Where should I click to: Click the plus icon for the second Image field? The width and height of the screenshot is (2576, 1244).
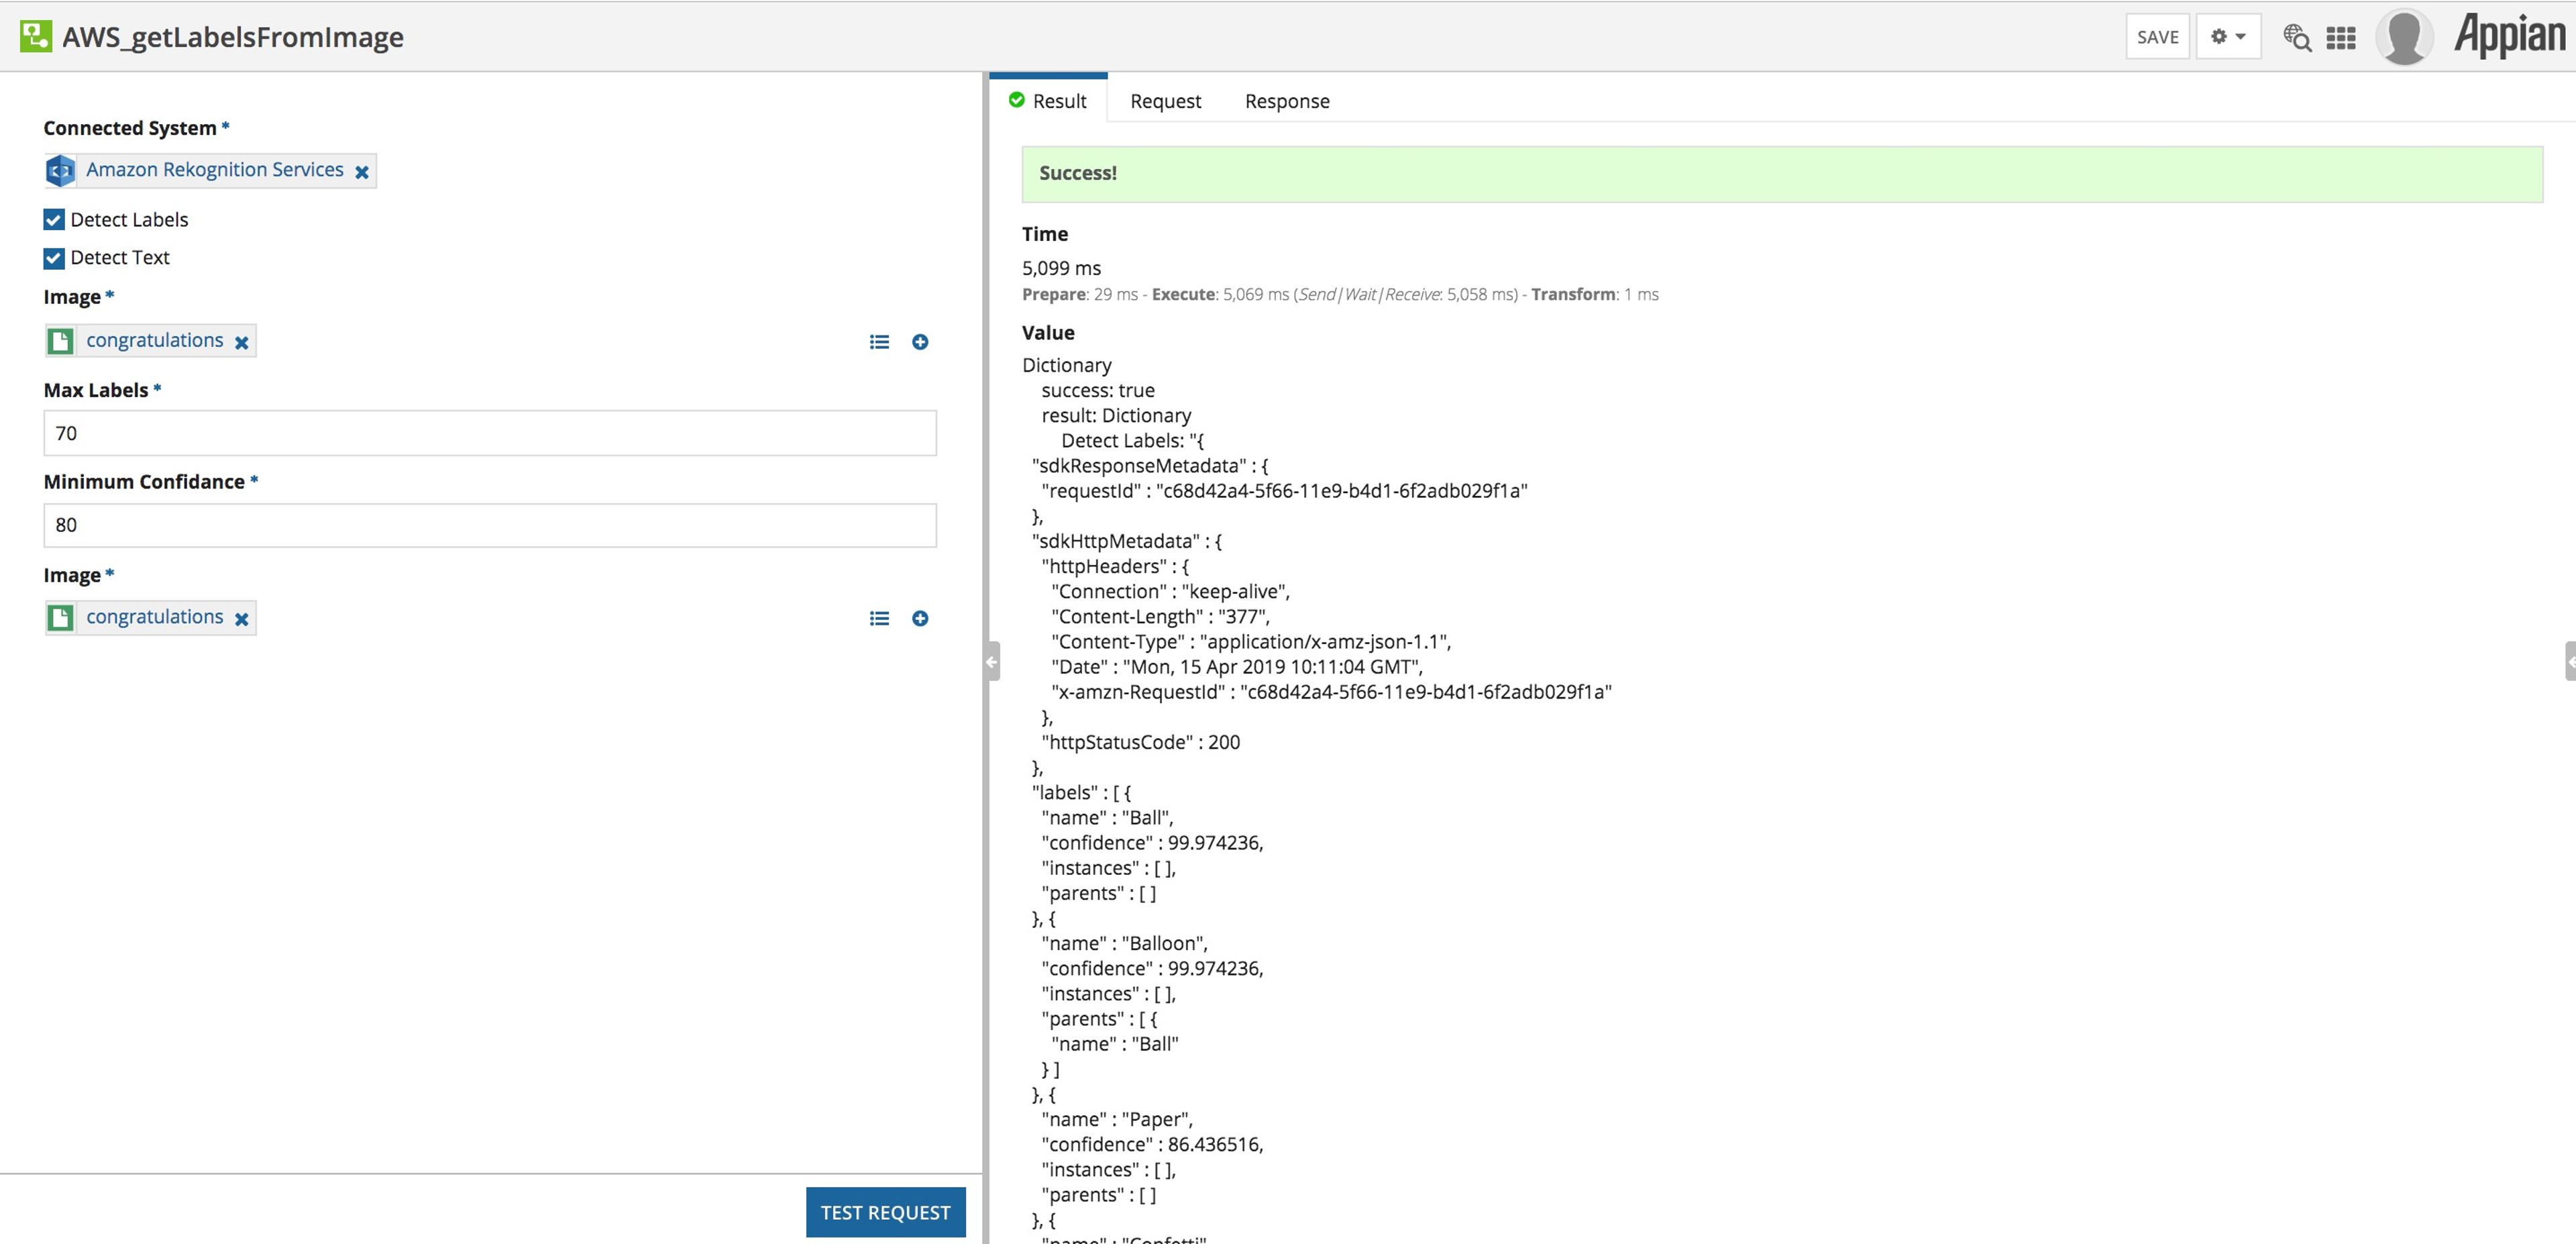point(920,618)
